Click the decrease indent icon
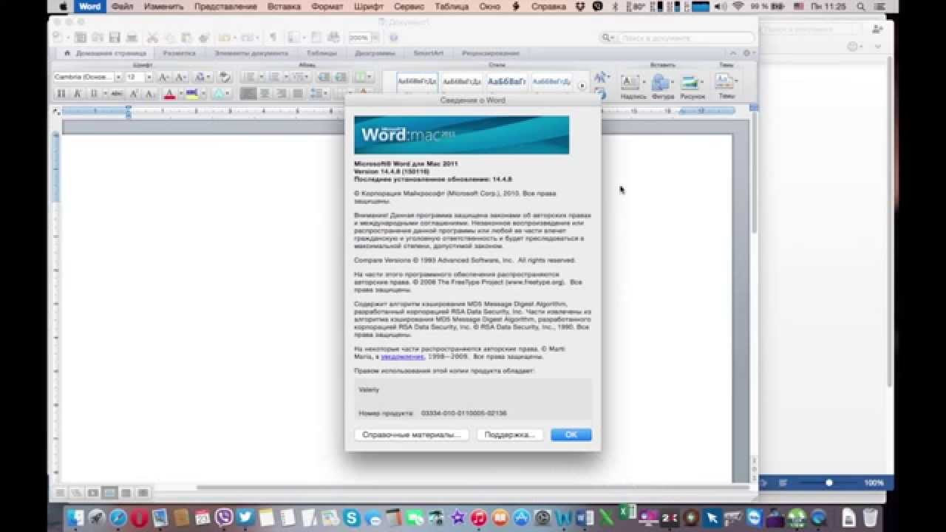Image resolution: width=946 pixels, height=532 pixels. pyautogui.click(x=324, y=77)
